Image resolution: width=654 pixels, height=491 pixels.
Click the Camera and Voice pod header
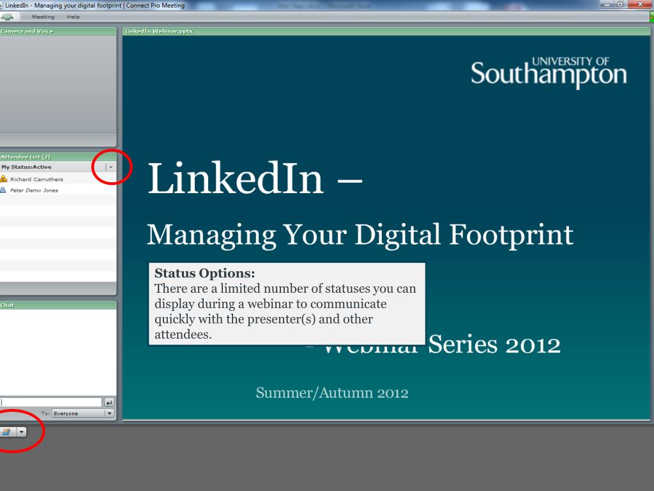tap(58, 31)
